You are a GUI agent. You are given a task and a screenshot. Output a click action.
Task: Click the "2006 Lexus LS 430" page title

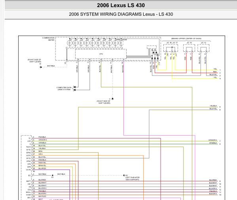tap(121, 5)
